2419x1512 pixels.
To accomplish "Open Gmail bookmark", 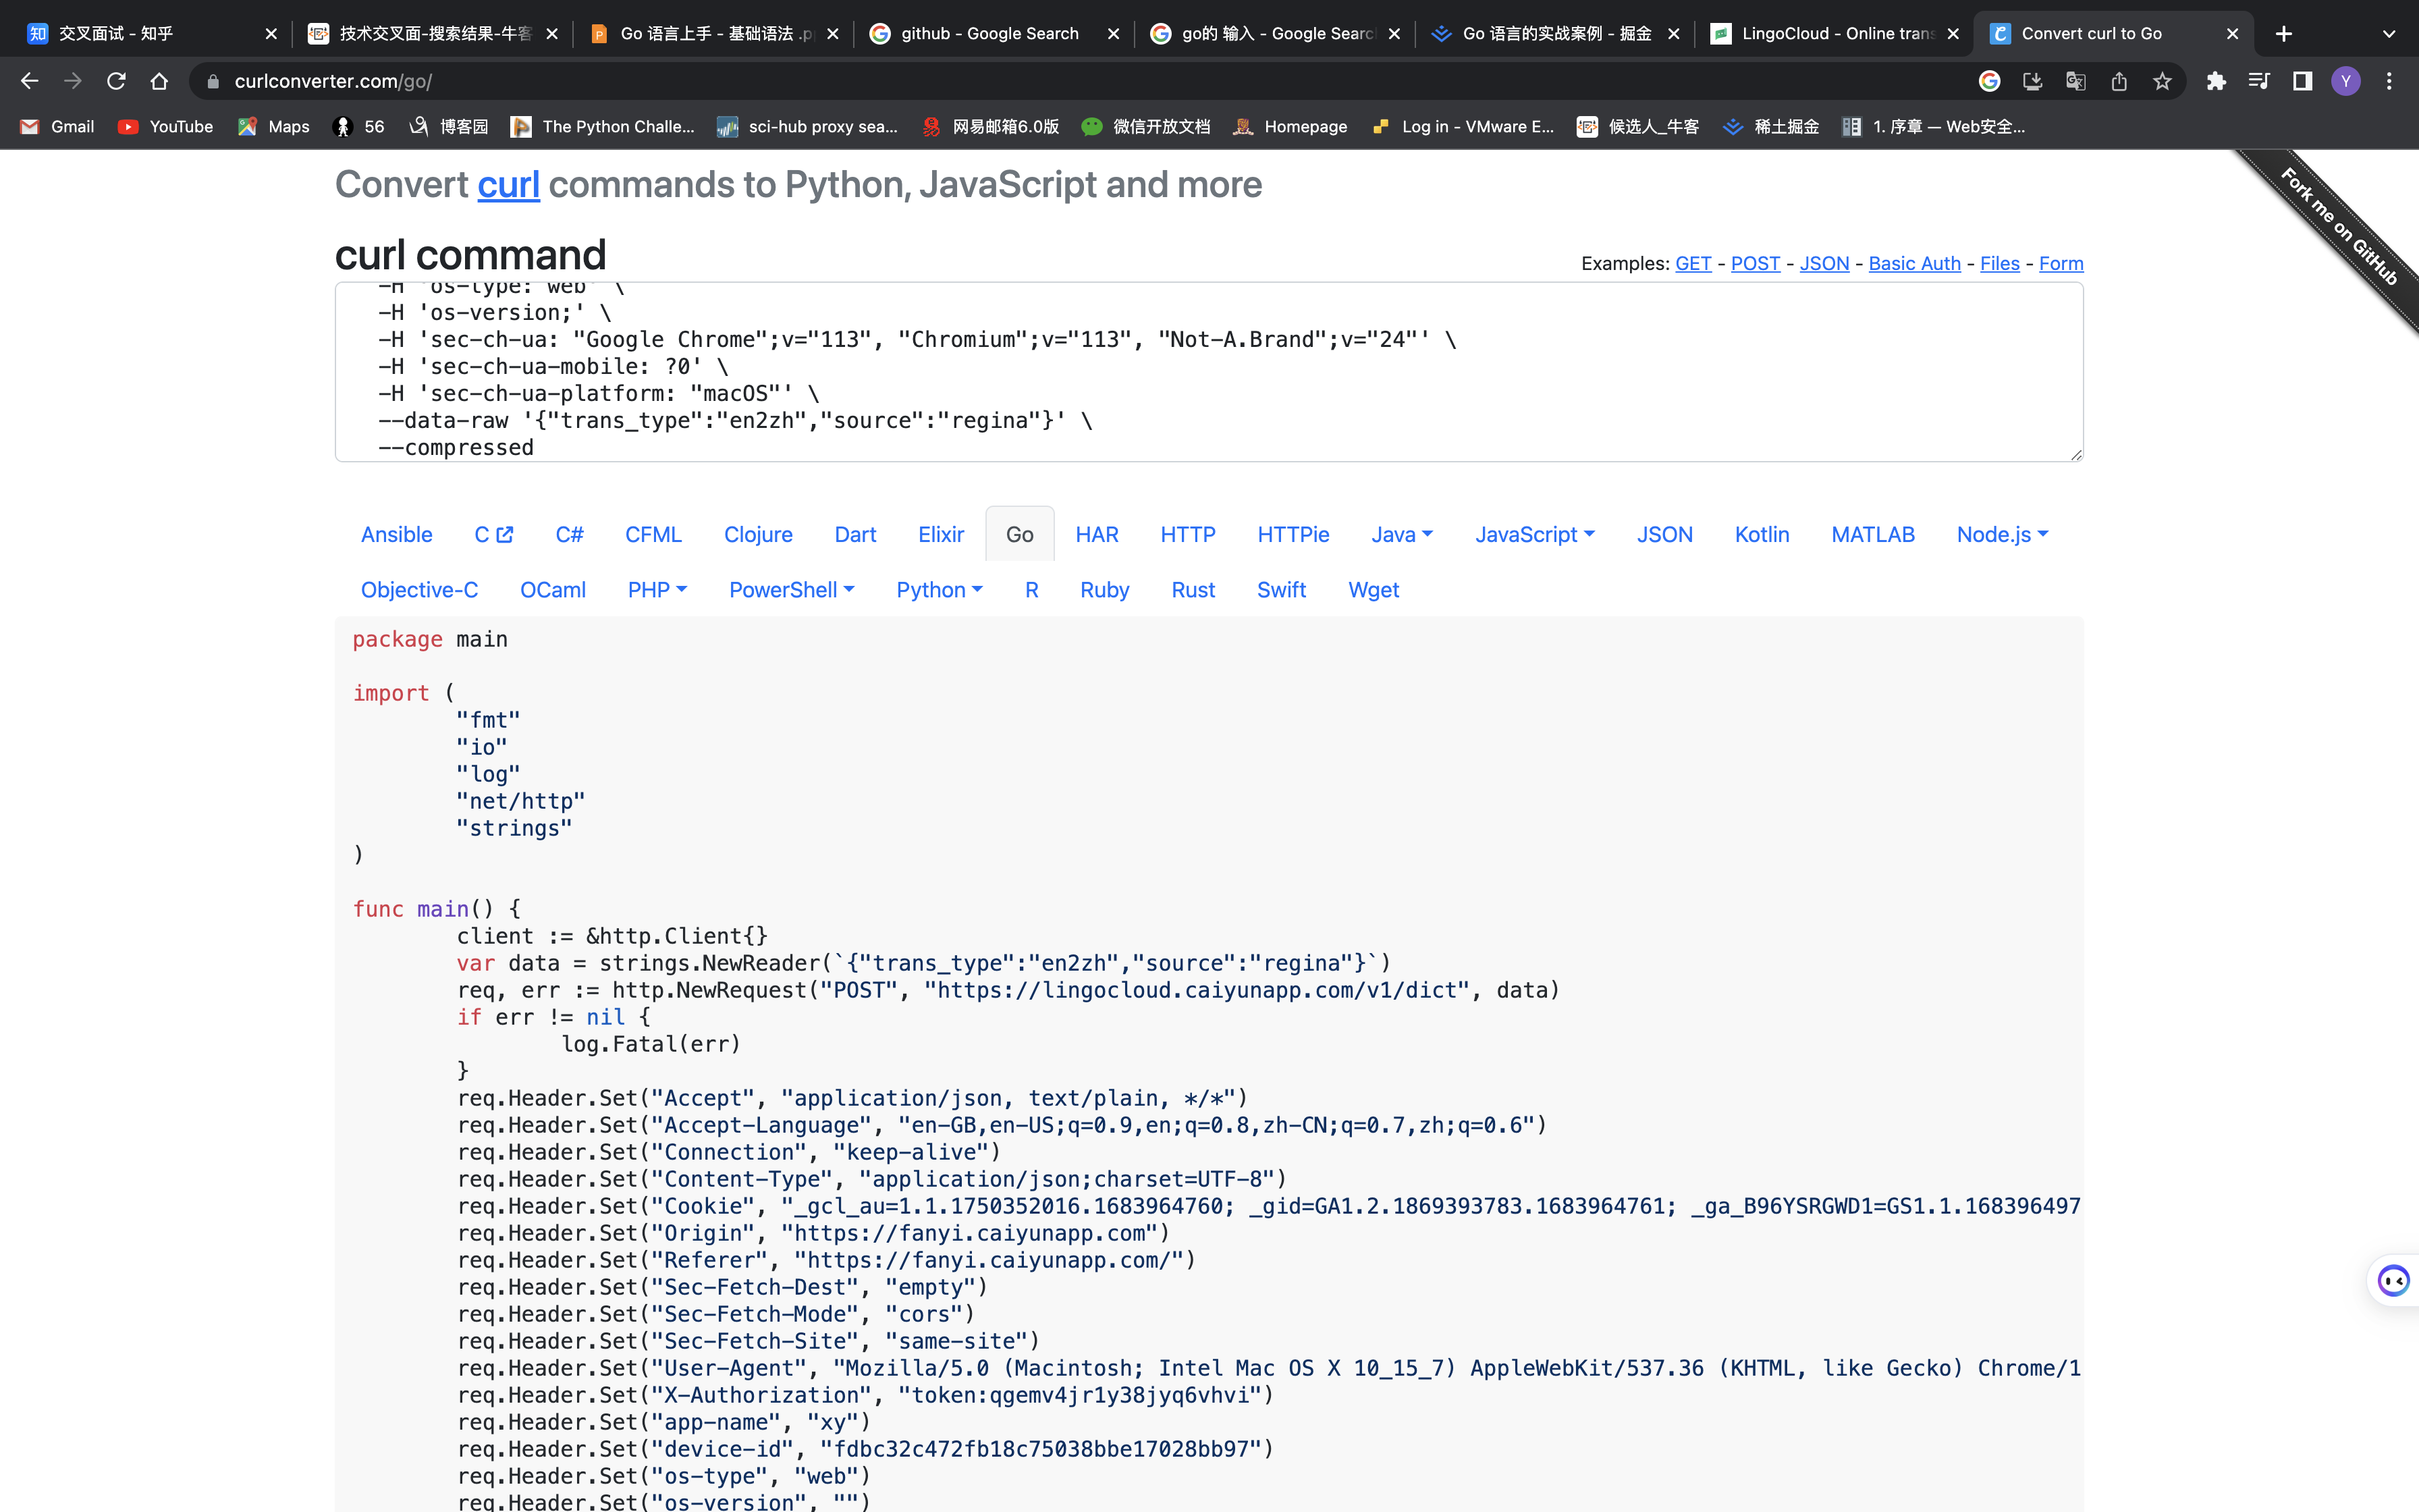I will [57, 127].
